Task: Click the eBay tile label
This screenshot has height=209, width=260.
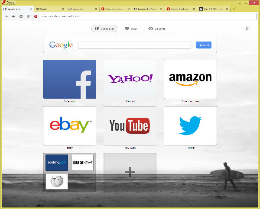Action: (70, 148)
